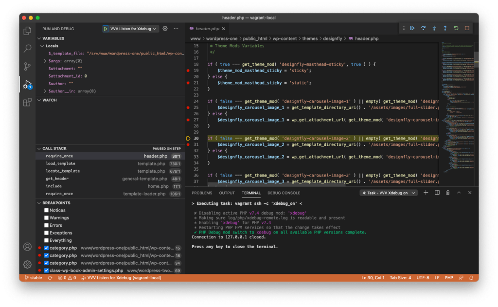Open the Explorer view in activity bar
The width and height of the screenshot is (498, 307).
[27, 31]
